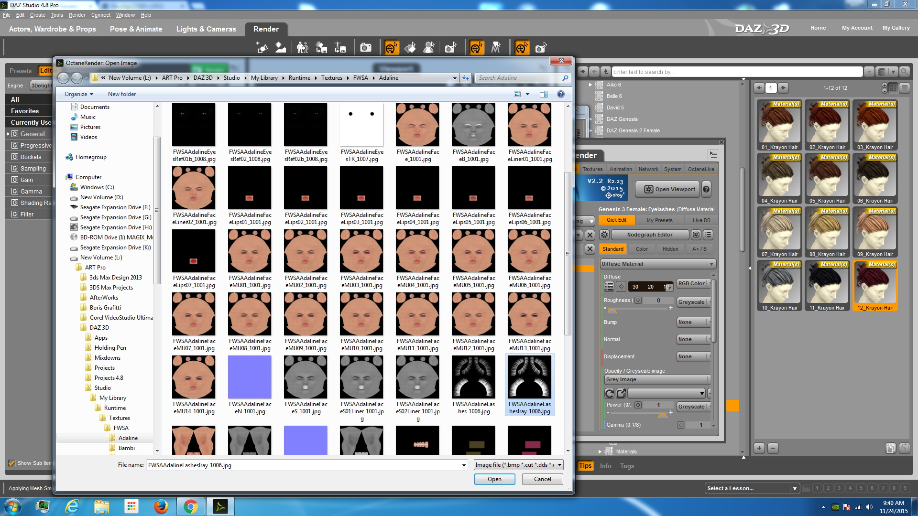Open the Textures tab in Octane panel
The height and width of the screenshot is (516, 918).
[592, 169]
